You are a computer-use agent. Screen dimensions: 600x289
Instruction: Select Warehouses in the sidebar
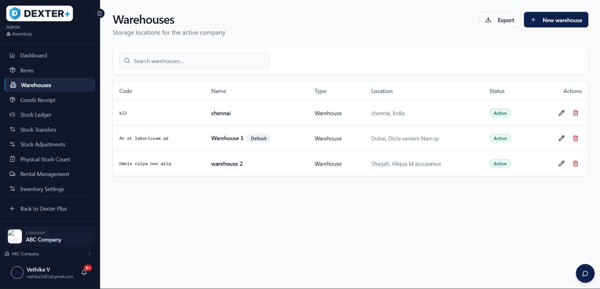pos(50,85)
